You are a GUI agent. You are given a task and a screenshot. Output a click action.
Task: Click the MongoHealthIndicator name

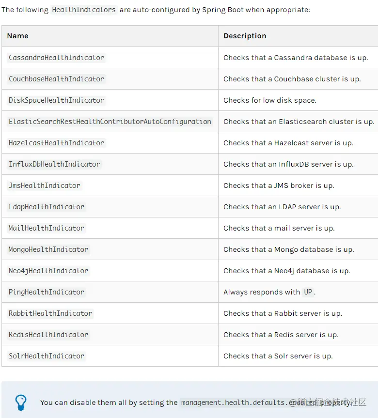[x=48, y=249]
